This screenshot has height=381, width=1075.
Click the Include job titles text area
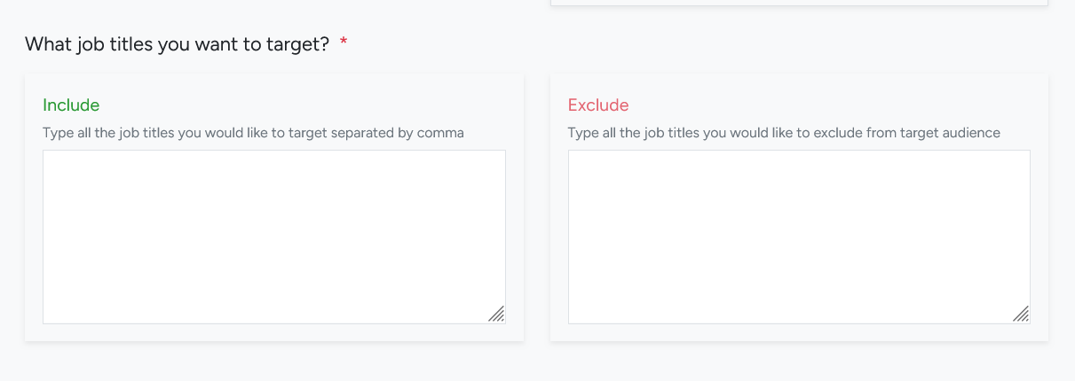(x=273, y=237)
